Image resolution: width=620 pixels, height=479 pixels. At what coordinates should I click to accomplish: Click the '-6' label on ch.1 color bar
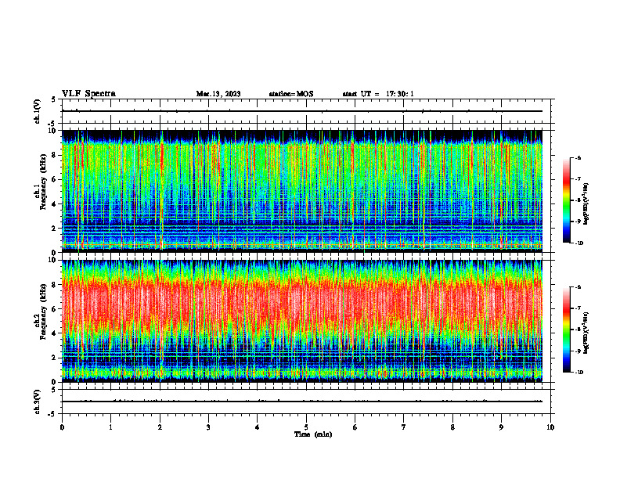(x=578, y=157)
